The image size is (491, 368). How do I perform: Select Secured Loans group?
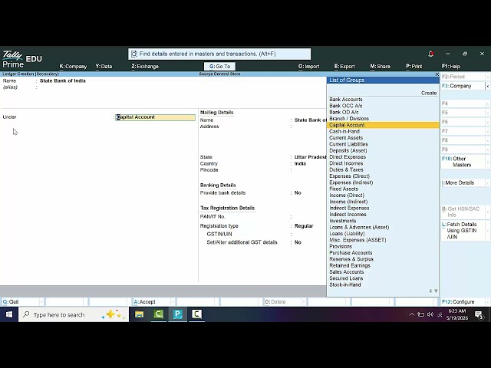(383, 278)
